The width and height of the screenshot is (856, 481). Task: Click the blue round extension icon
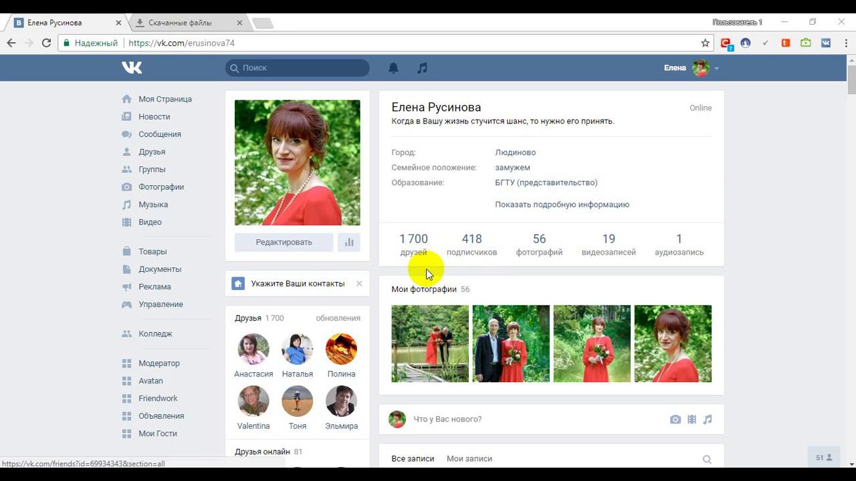[746, 43]
